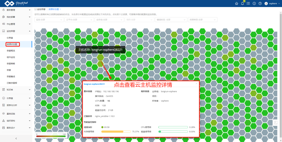
Task: Click the breadcrumb monitor icon before 监控告警
Action: (x=36, y=9)
